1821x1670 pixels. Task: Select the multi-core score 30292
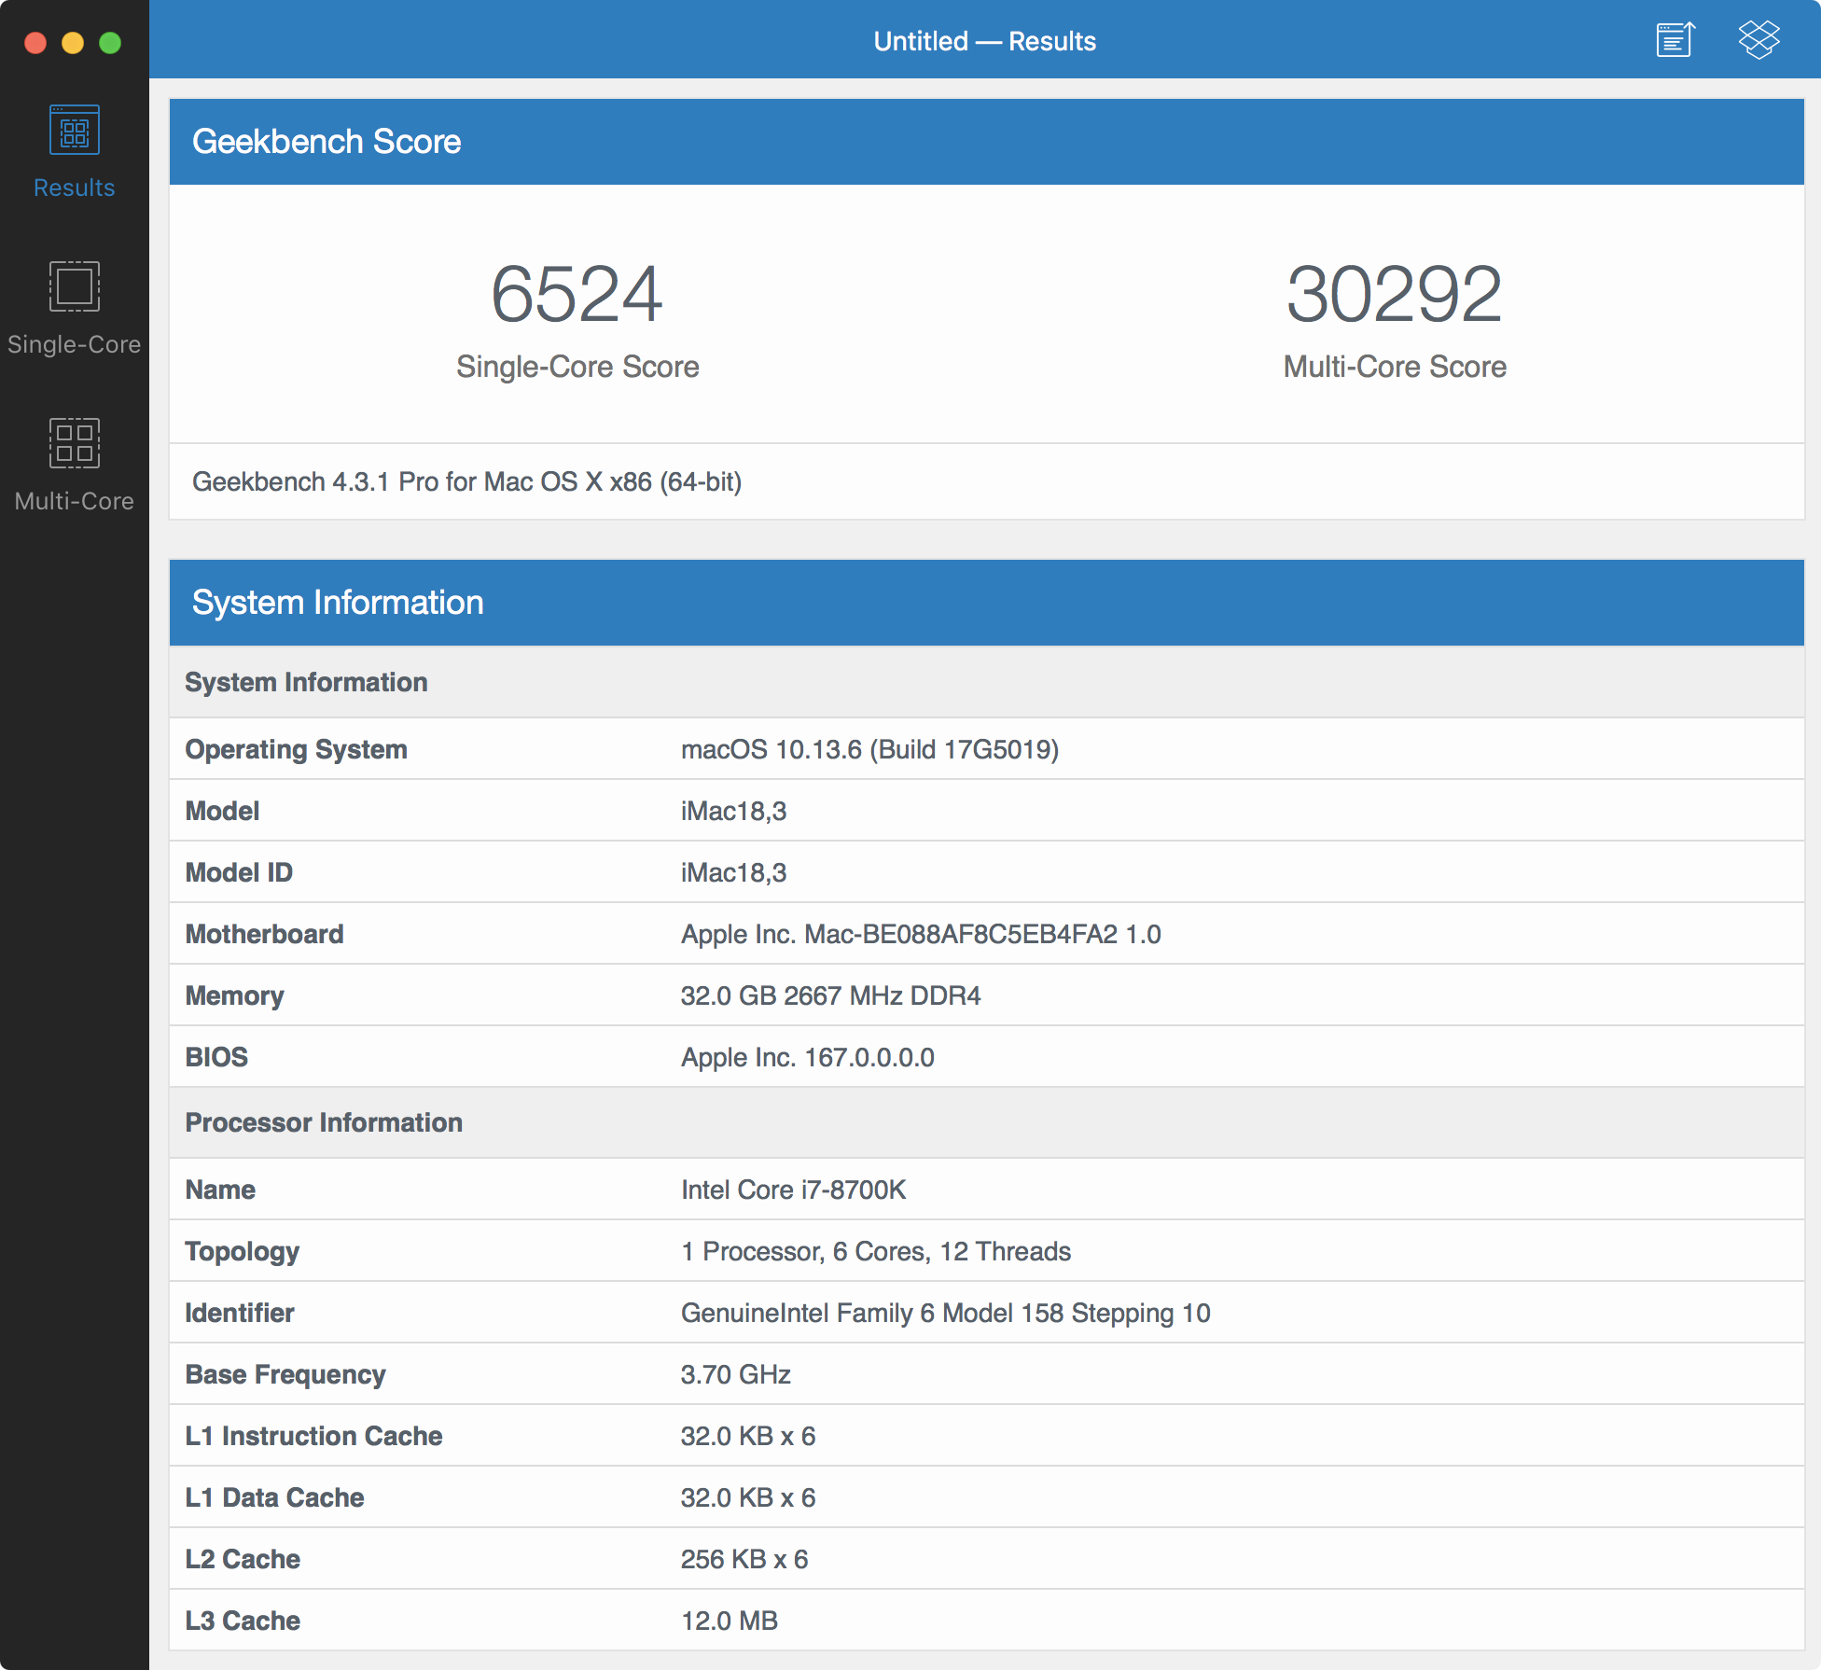pyautogui.click(x=1394, y=295)
